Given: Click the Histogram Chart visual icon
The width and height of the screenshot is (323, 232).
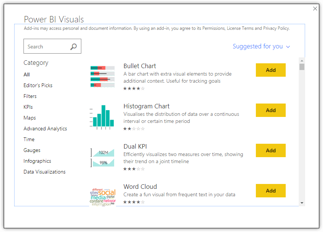Looking at the screenshot, I should [x=102, y=117].
